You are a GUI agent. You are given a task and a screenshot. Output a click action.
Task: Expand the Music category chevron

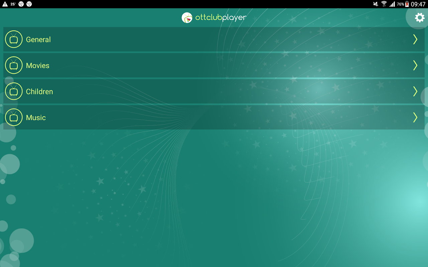415,117
